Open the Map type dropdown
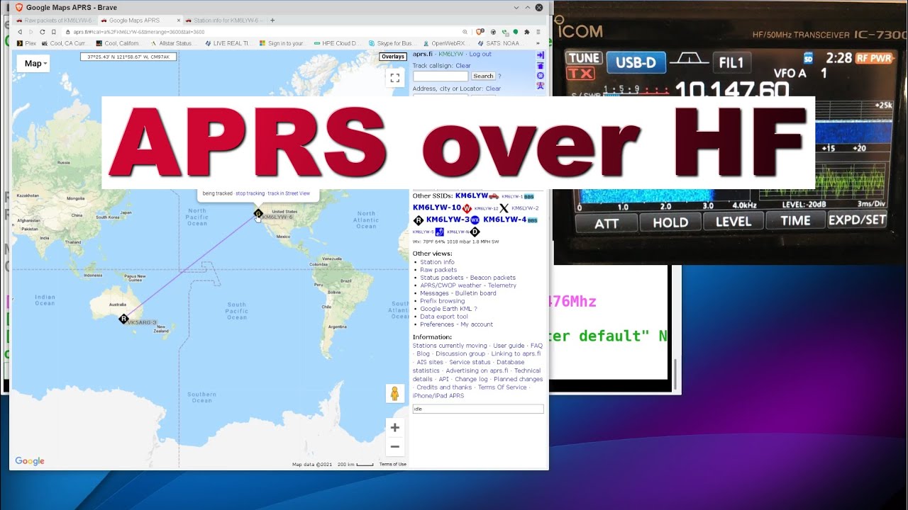 [33, 63]
